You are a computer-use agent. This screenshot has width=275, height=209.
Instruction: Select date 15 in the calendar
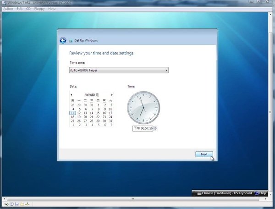(98, 113)
